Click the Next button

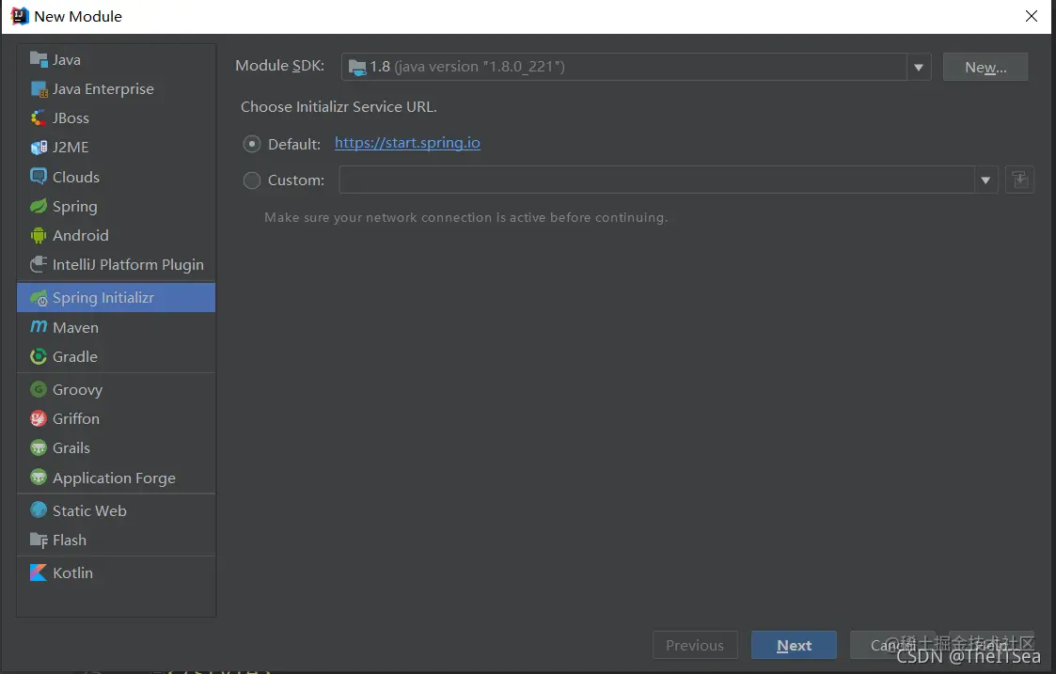(794, 645)
